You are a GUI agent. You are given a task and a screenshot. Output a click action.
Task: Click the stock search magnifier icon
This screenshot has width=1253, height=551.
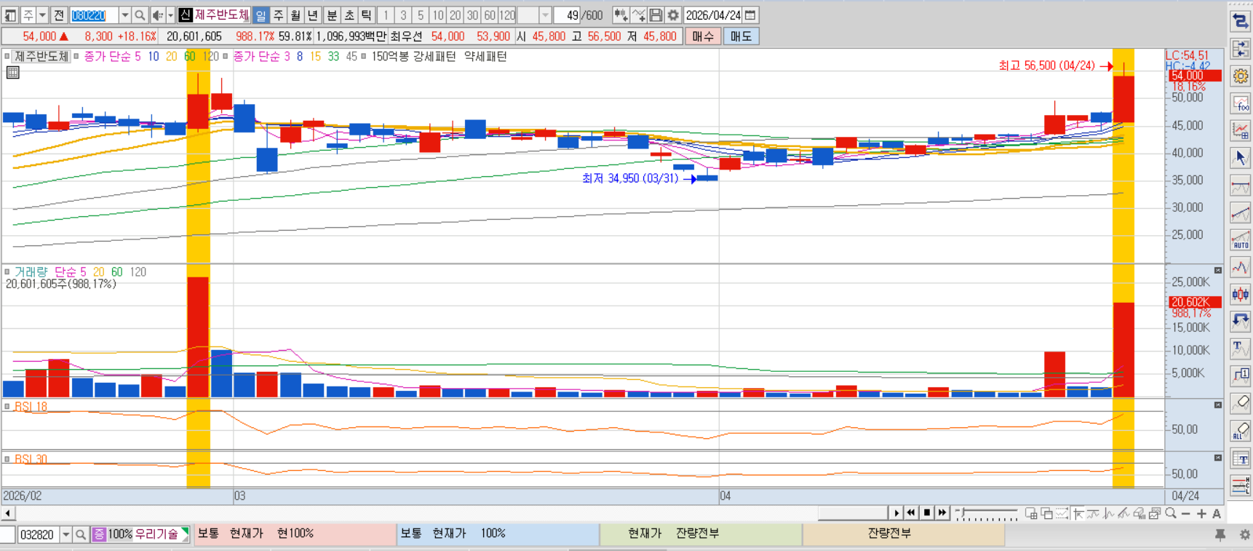pyautogui.click(x=140, y=15)
